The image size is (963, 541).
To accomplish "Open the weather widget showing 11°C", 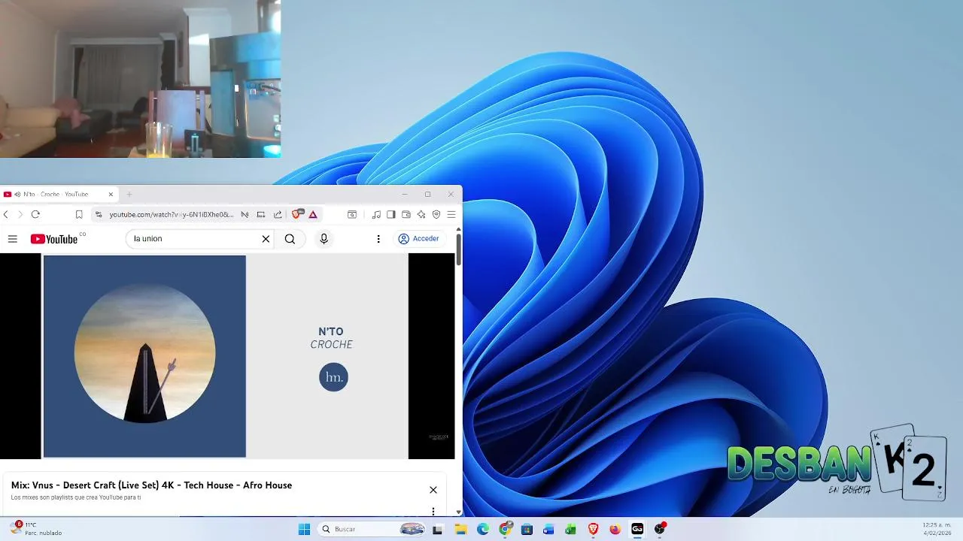I will tap(35, 529).
